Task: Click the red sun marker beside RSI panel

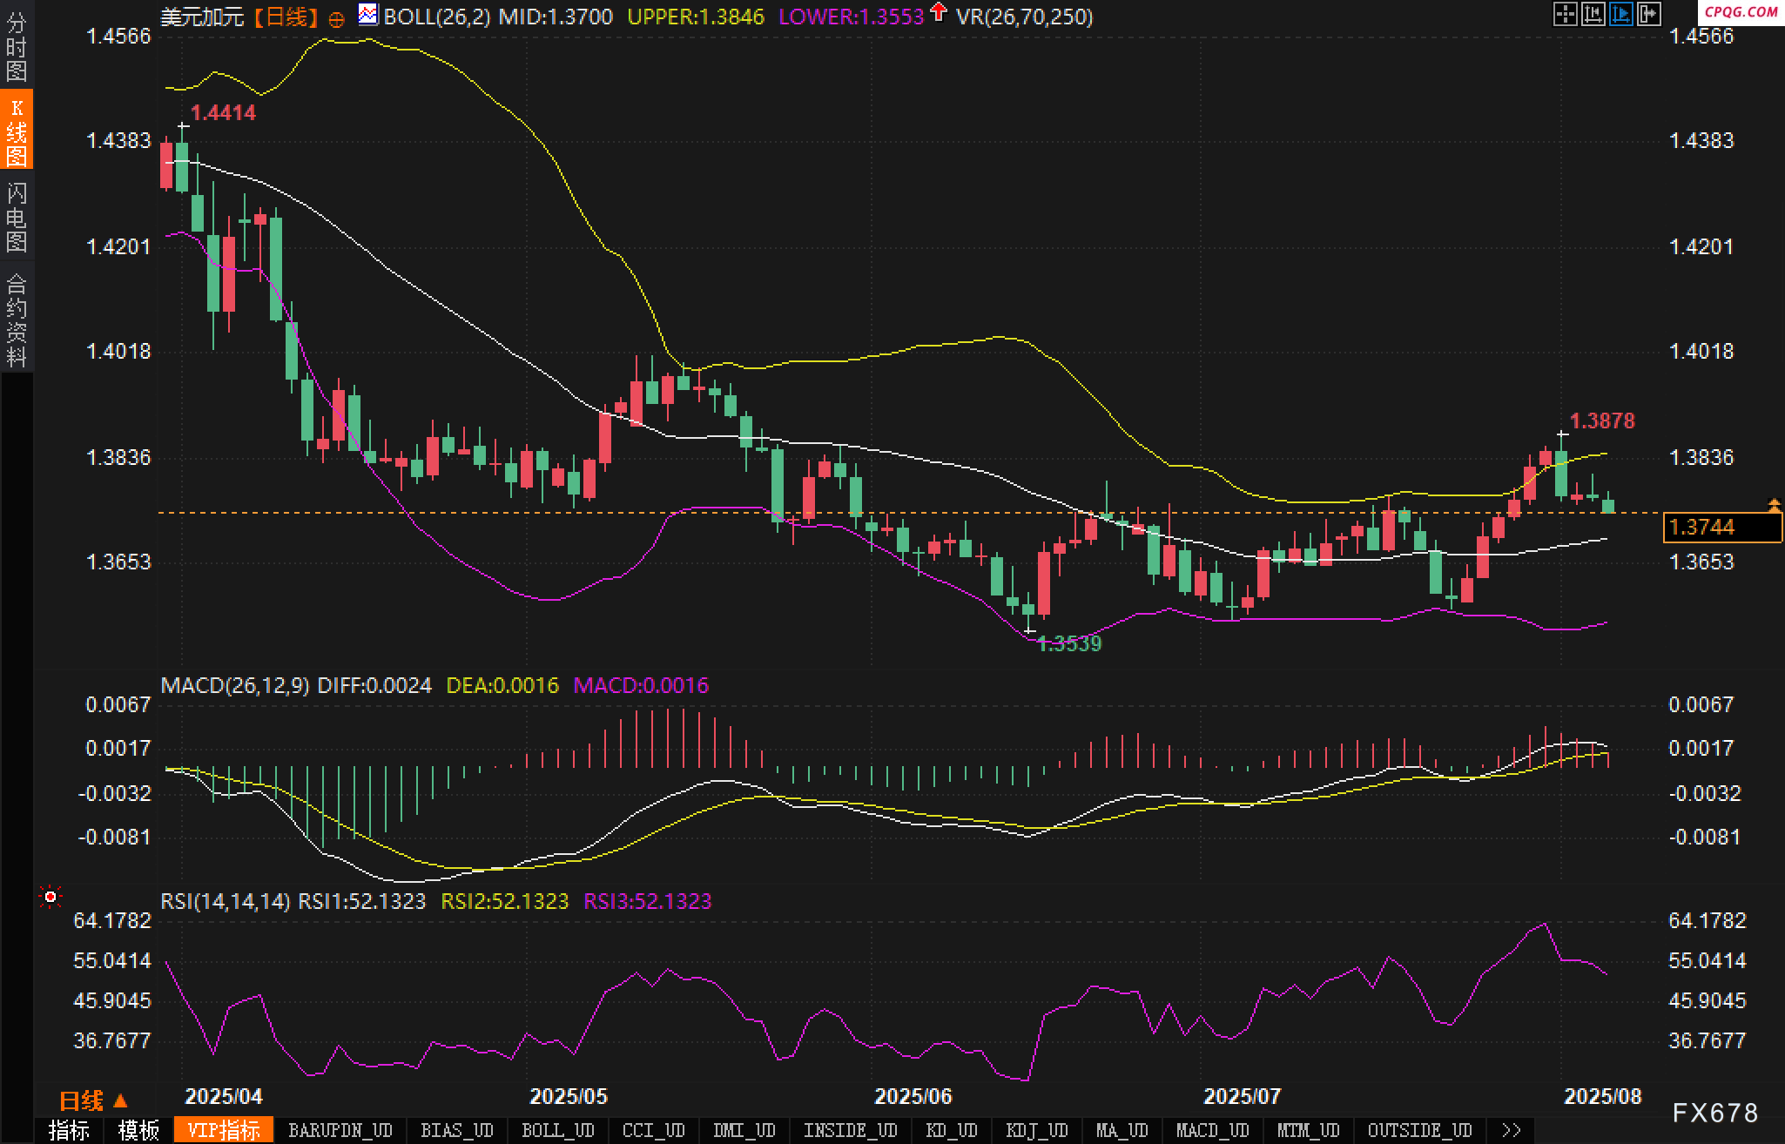Action: pos(51,897)
